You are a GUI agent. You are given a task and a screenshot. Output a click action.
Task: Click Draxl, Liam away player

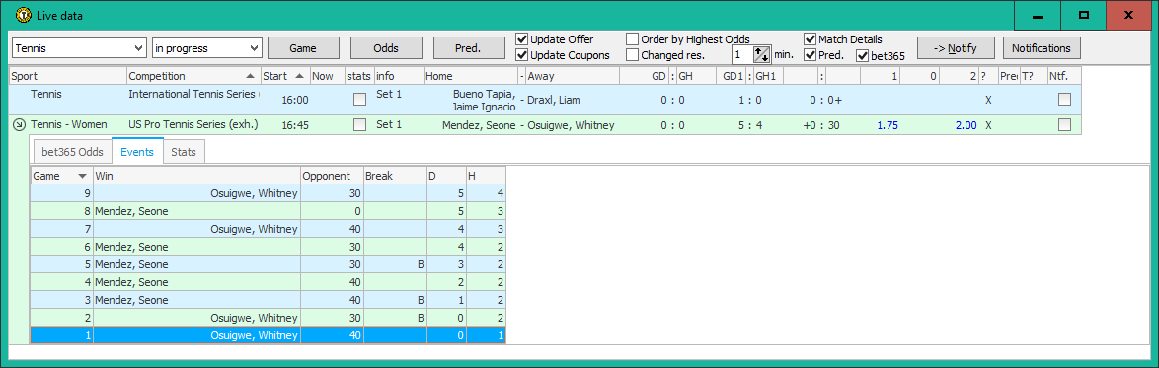553,99
